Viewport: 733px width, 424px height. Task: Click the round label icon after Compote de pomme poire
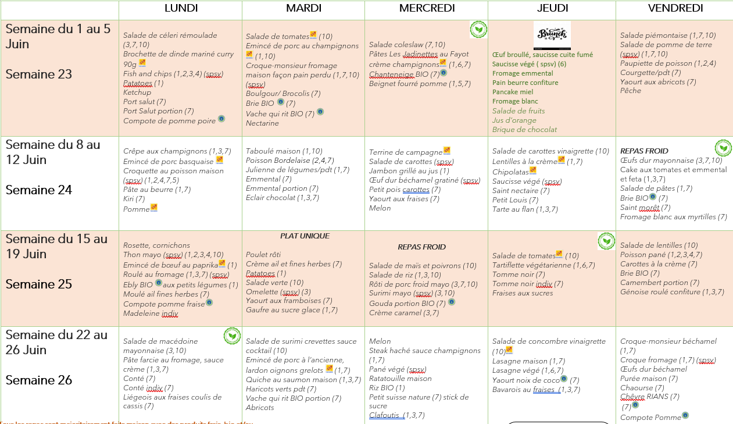pos(221,119)
